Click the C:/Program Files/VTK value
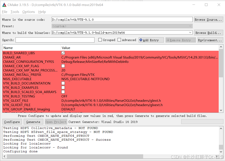Viewport: 225px width, 161px height. point(78,75)
